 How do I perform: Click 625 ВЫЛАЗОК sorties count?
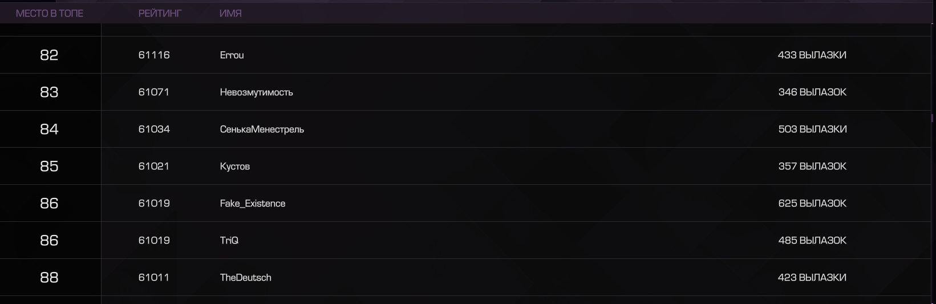coord(812,203)
